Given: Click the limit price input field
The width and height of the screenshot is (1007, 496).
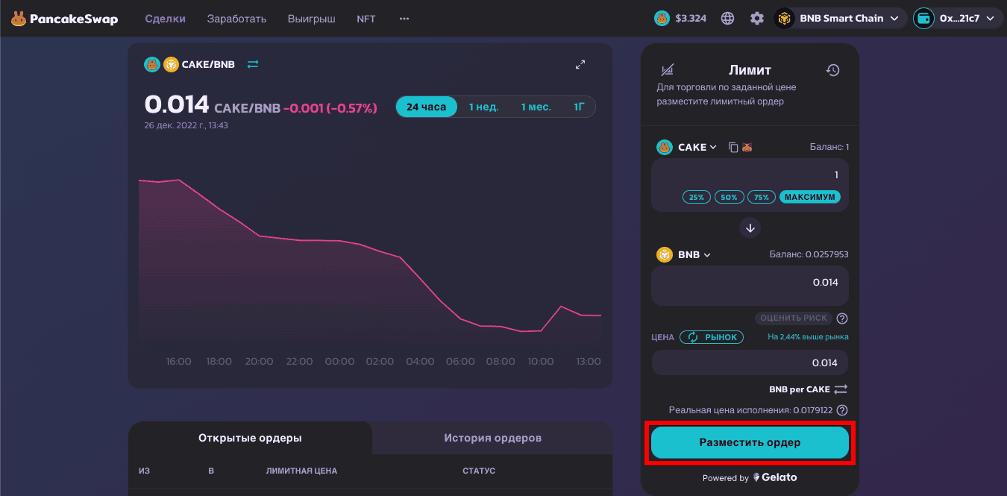Looking at the screenshot, I should [750, 362].
